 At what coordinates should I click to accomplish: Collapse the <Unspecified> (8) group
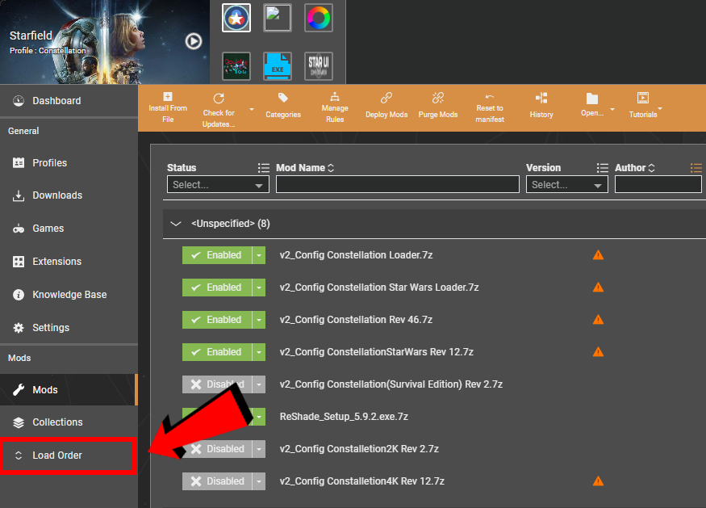point(176,224)
